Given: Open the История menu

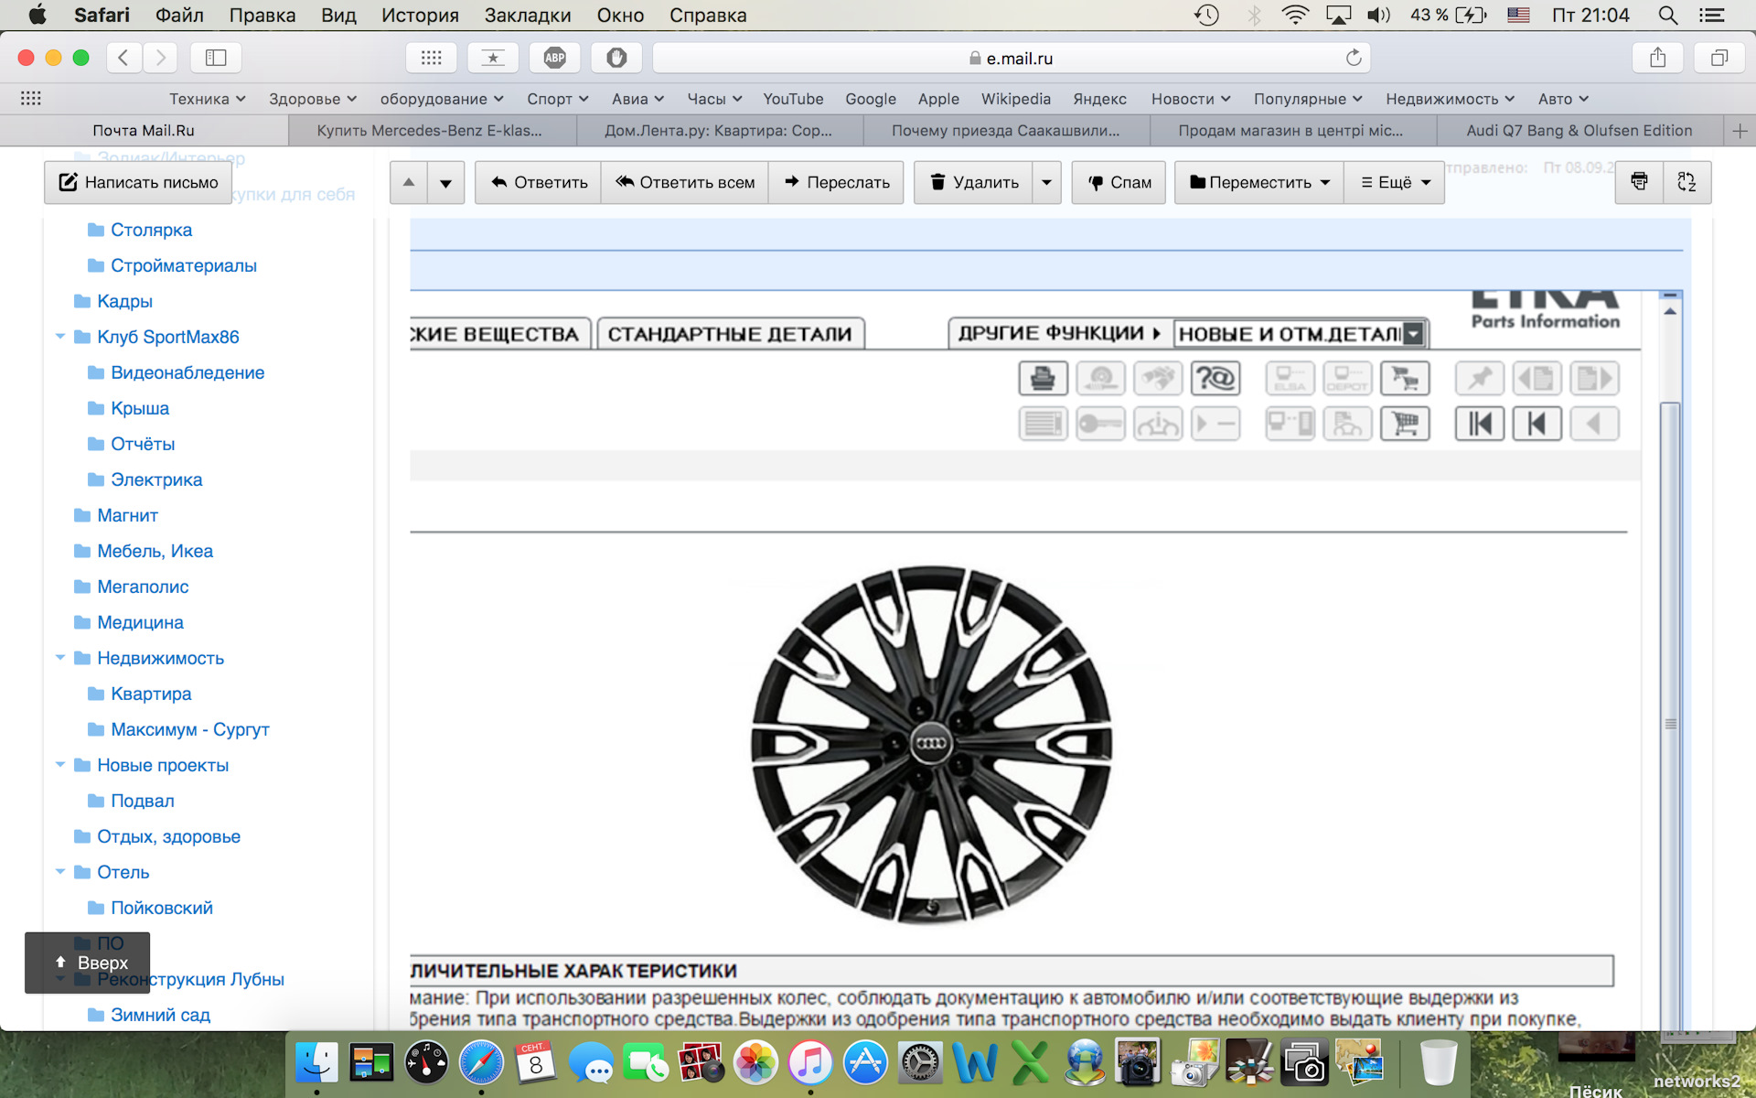Looking at the screenshot, I should [420, 15].
